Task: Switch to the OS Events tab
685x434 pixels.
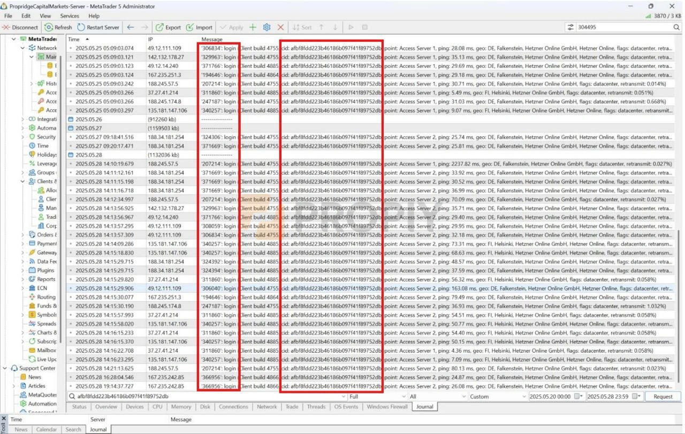Action: click(346, 407)
